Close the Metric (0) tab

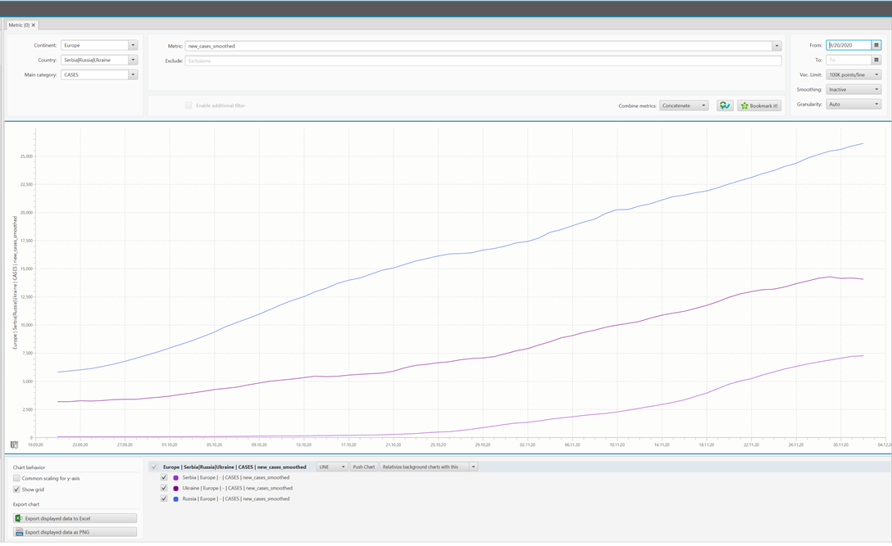click(x=34, y=25)
